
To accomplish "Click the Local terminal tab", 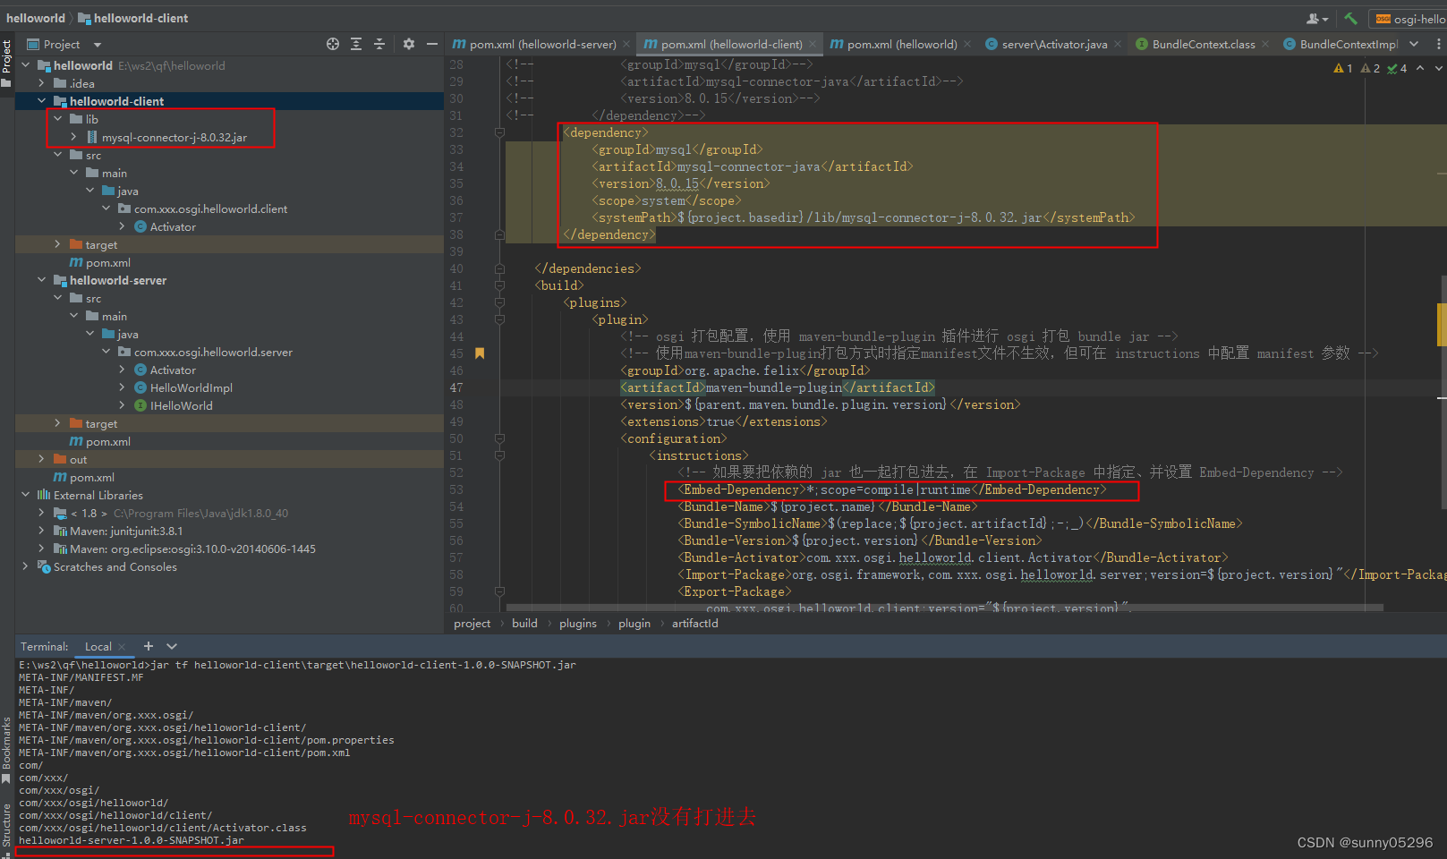I will point(97,646).
